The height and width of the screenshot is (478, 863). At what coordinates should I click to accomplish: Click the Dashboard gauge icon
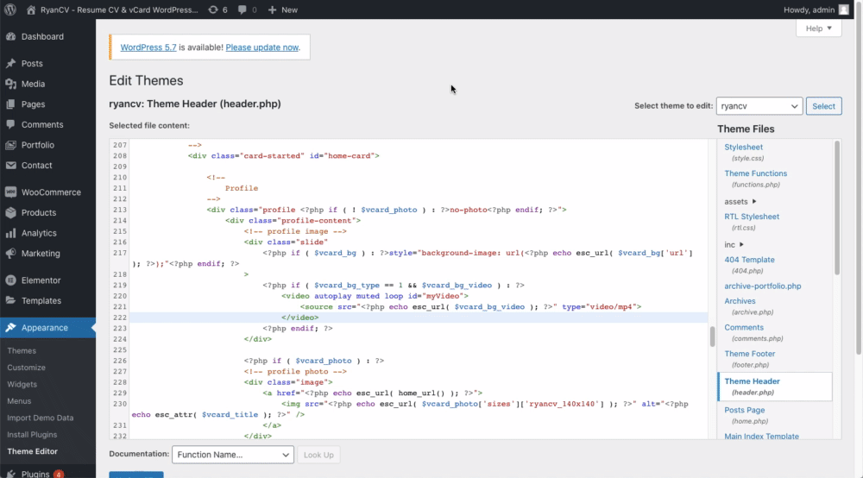click(x=10, y=36)
